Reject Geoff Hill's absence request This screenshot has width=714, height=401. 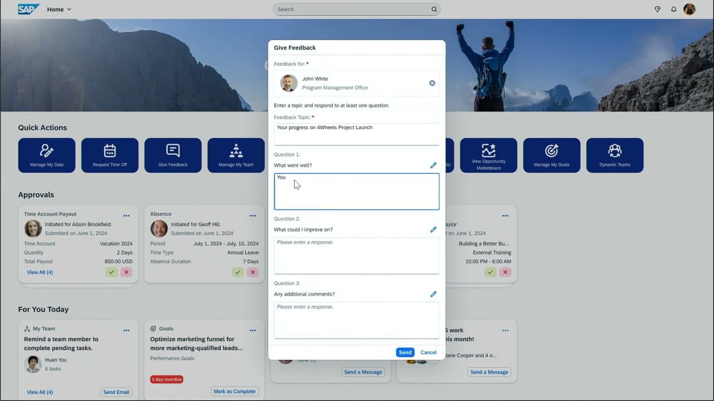[253, 272]
